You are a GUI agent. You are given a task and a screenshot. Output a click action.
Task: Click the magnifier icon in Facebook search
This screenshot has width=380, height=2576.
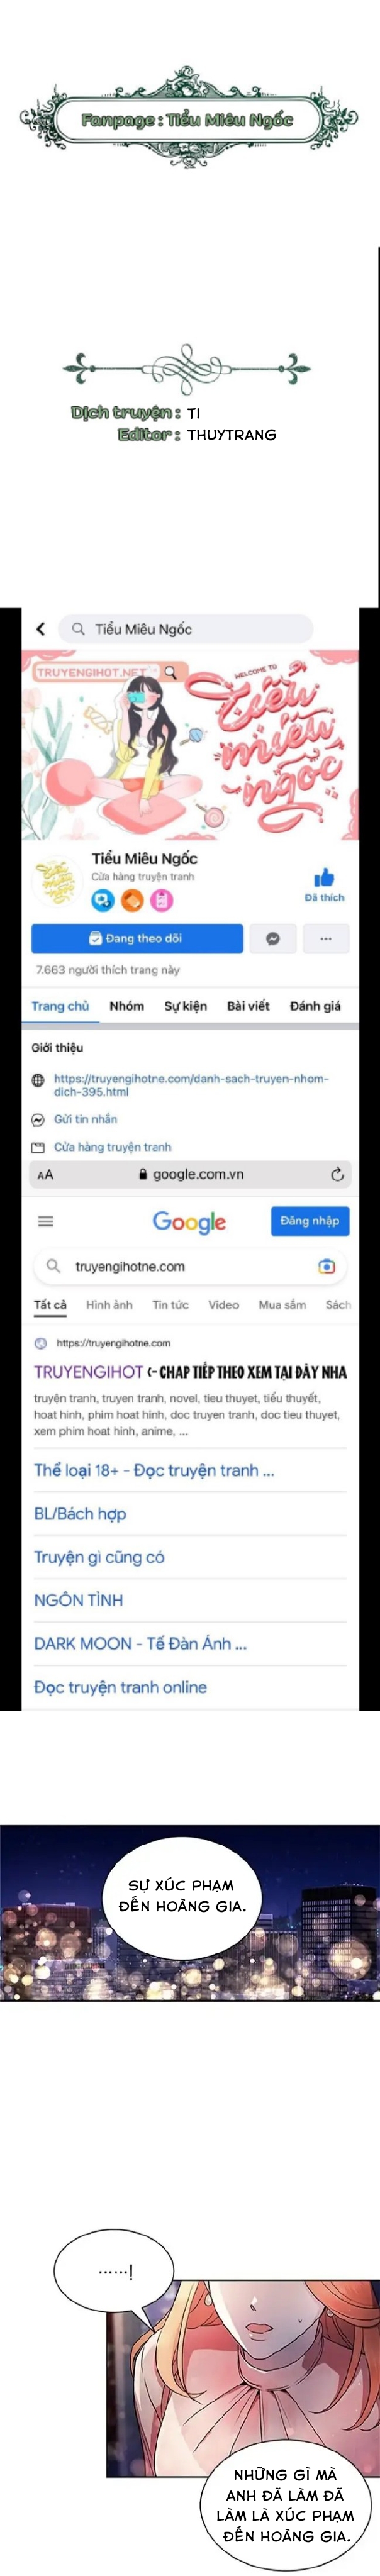tap(78, 629)
